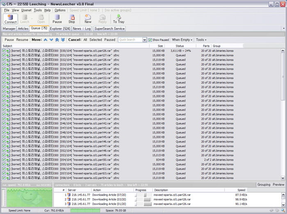Viewport: 287px width, 214px height.
Task: Stop leeching with the Stop icon
Action: [72, 19]
